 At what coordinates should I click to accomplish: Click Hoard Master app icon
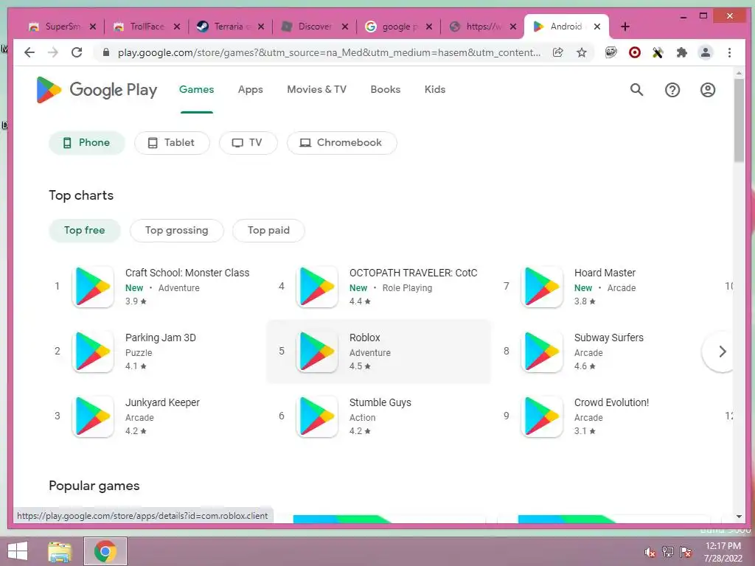(542, 287)
